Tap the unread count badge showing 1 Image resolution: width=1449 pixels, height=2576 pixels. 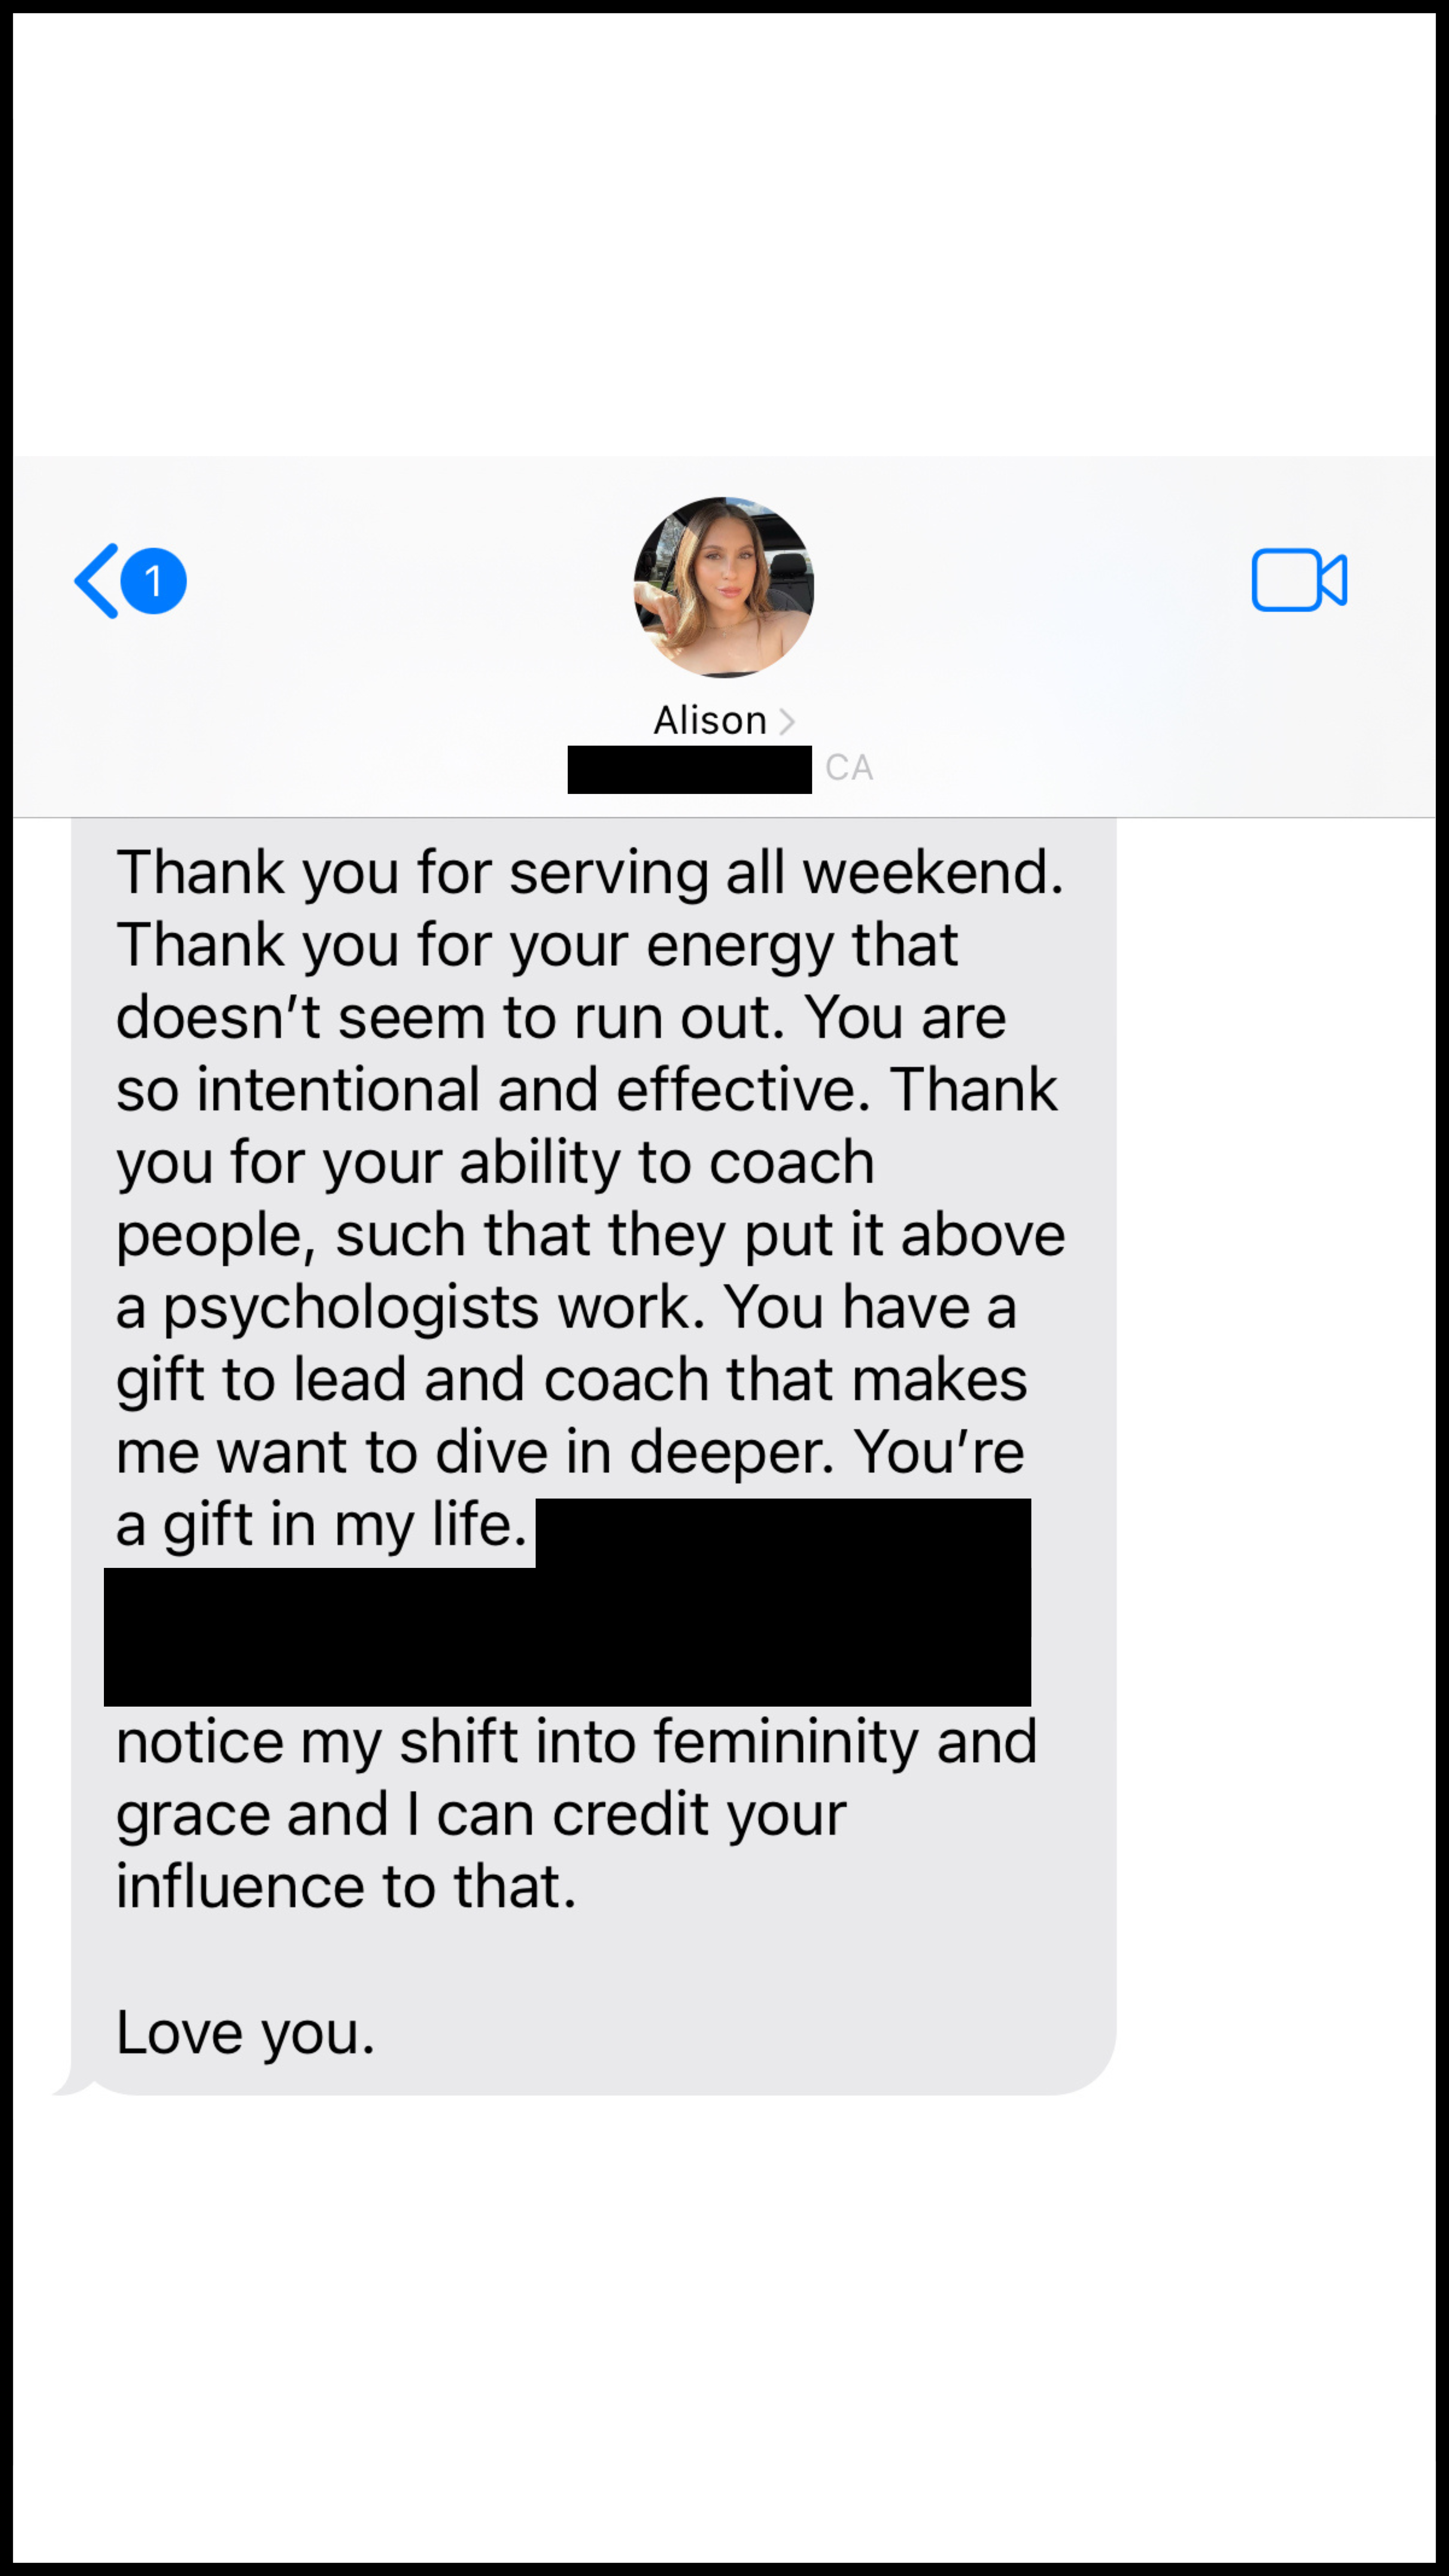154,581
